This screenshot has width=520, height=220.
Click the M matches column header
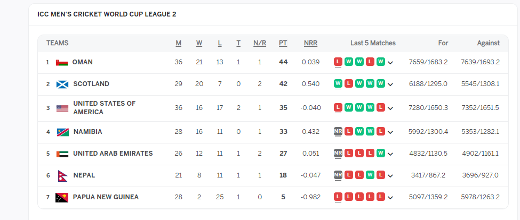pos(178,43)
